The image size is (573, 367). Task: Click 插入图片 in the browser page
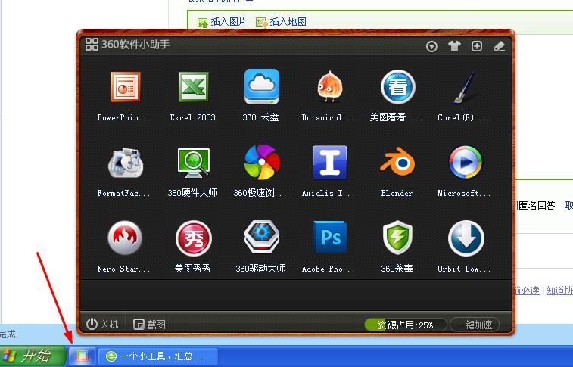click(x=223, y=22)
